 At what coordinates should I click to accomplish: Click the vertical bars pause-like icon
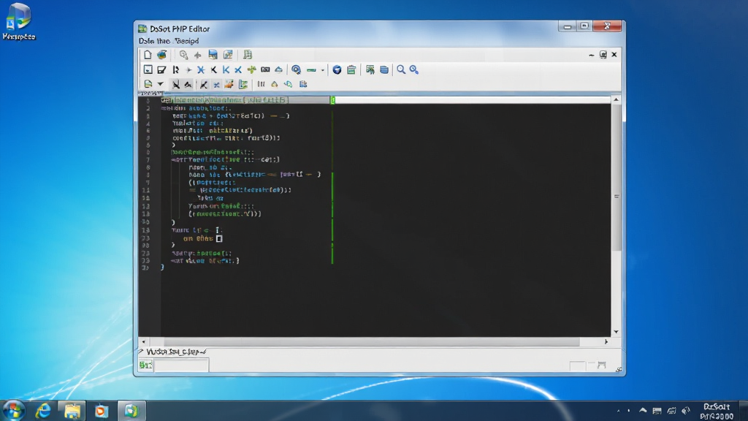(x=261, y=84)
